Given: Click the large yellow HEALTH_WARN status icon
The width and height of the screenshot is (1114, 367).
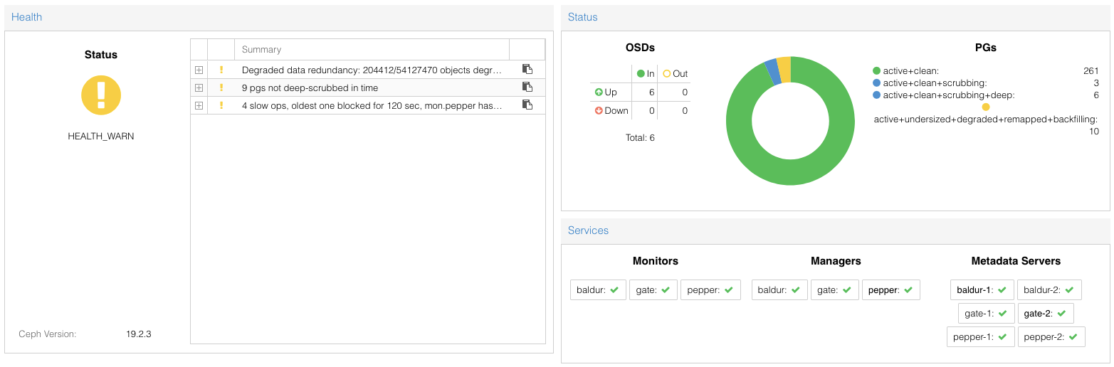Looking at the screenshot, I should pyautogui.click(x=101, y=95).
